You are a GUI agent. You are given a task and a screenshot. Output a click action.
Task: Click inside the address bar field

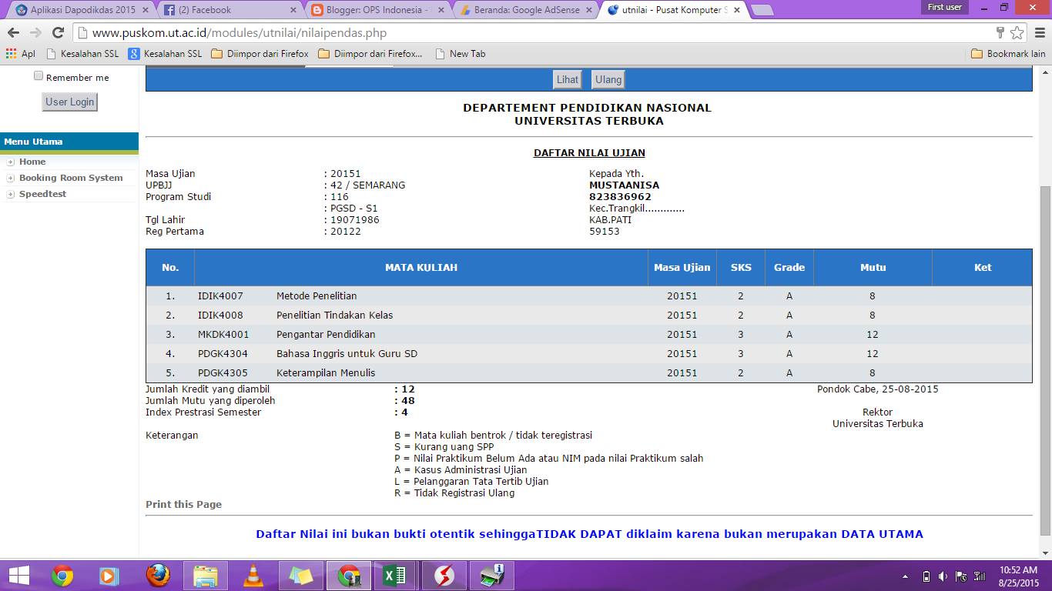coord(308,34)
